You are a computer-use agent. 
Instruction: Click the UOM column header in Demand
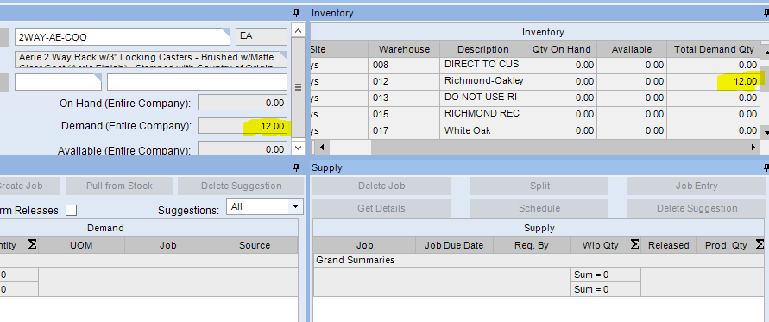(81, 245)
